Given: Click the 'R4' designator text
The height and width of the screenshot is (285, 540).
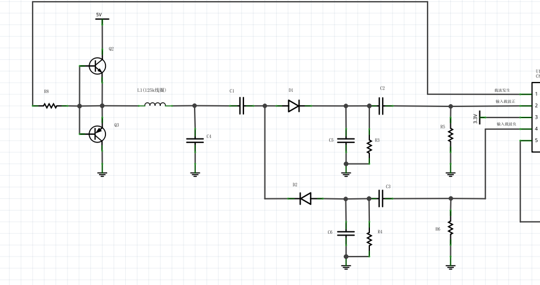Looking at the screenshot, I should tap(380, 231).
